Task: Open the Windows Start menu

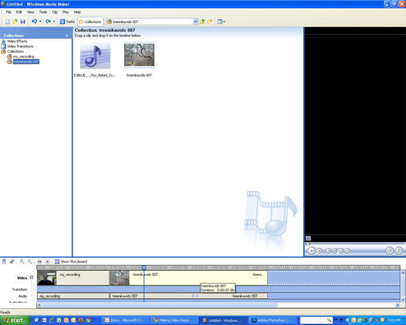Action: (x=15, y=320)
